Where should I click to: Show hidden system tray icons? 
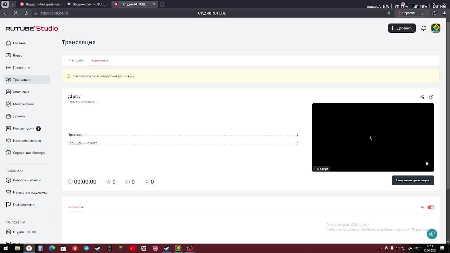pyautogui.click(x=381, y=248)
